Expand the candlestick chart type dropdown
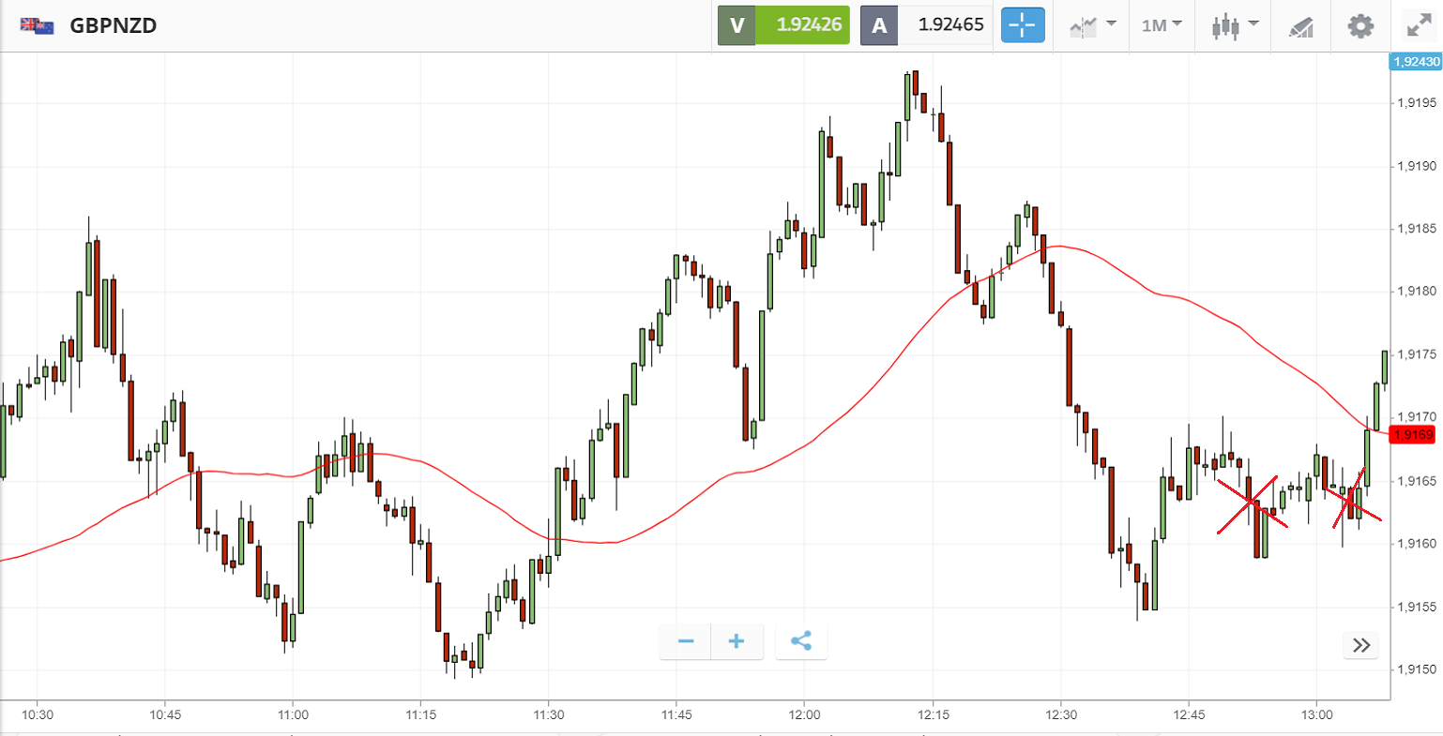 (x=1234, y=25)
